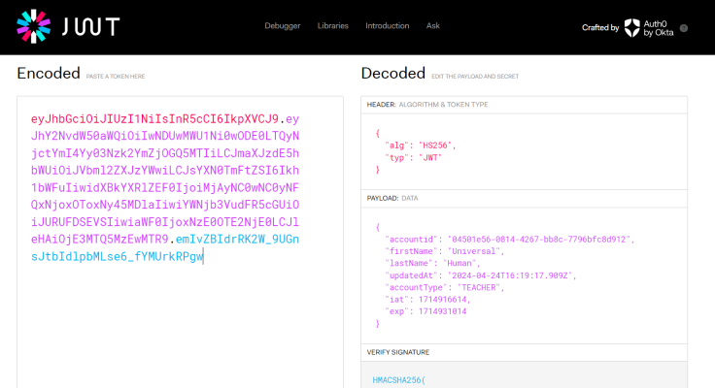The width and height of the screenshot is (715, 388).
Task: Click the "alg": "HS256" line in header JSON
Action: (421, 145)
